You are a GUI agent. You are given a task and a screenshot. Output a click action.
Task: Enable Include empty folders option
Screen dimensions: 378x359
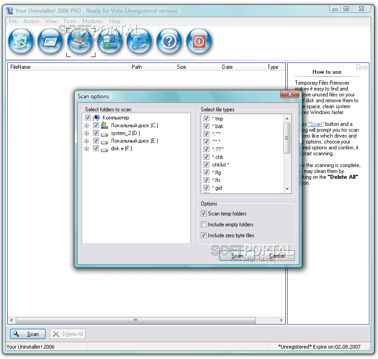point(204,225)
